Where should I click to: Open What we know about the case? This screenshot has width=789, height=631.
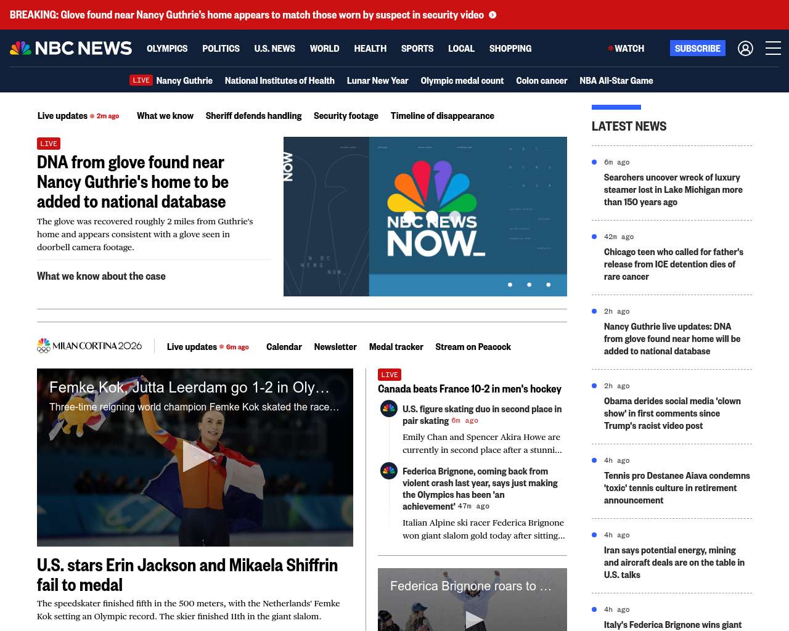point(101,276)
